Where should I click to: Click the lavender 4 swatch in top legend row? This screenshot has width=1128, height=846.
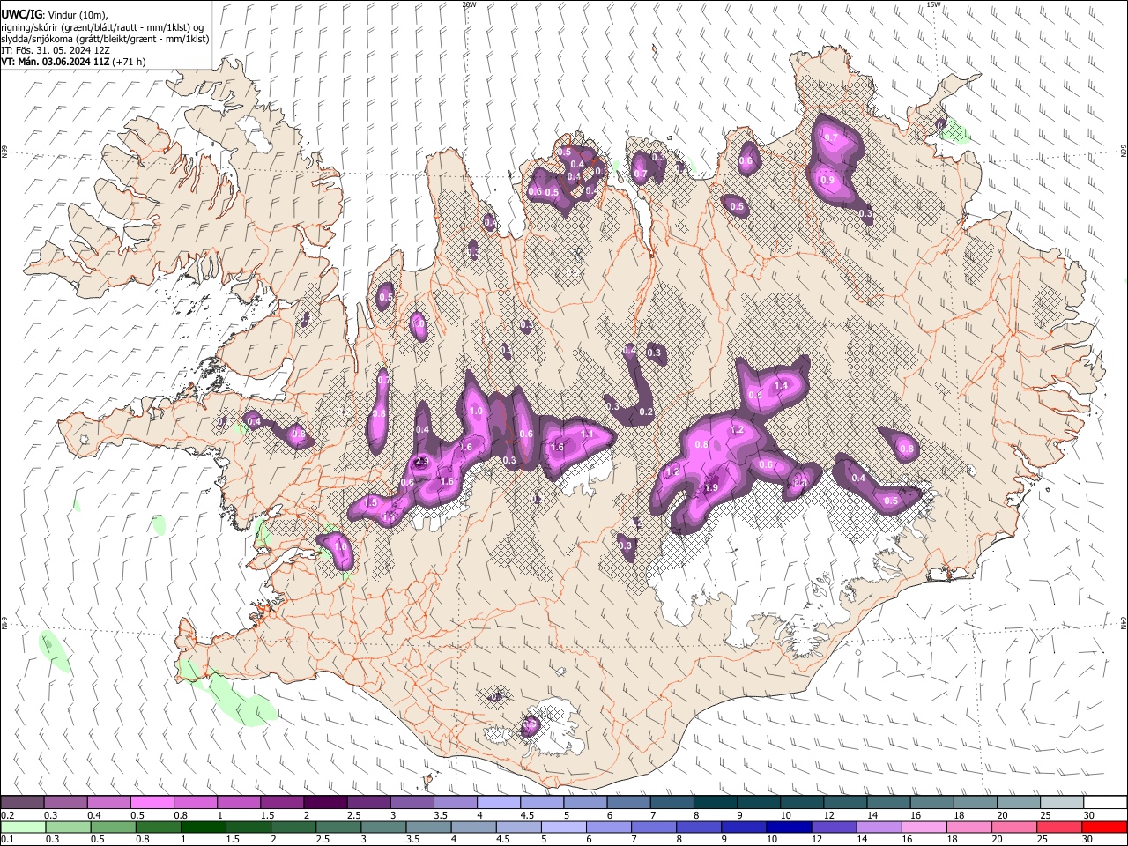[x=497, y=802]
